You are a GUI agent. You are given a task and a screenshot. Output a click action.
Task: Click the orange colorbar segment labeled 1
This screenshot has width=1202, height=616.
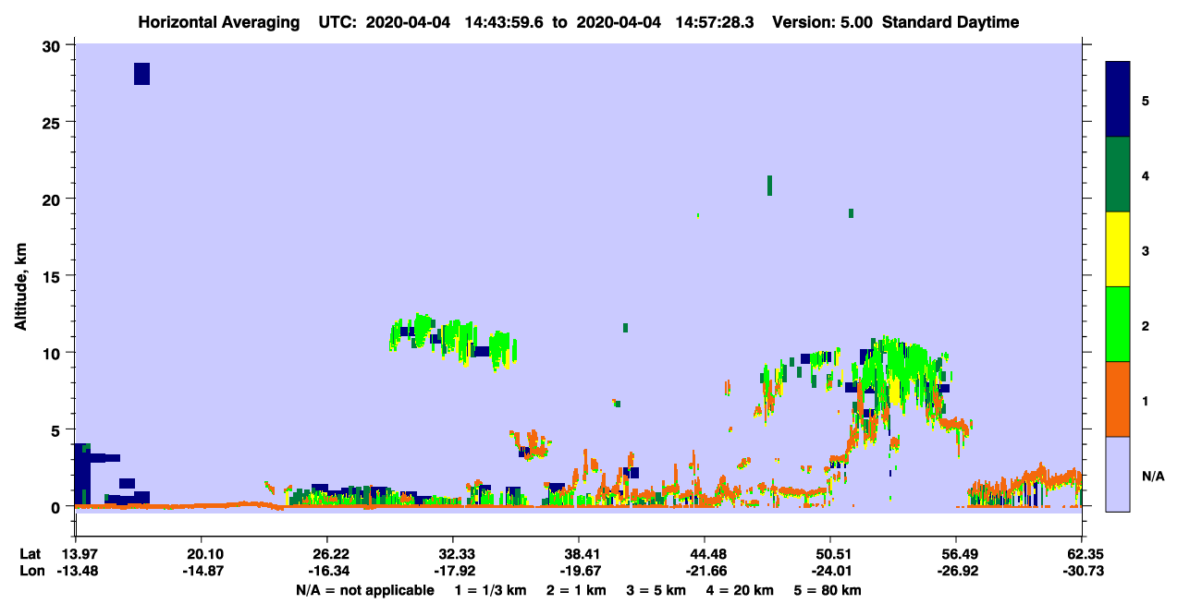[x=1118, y=399]
